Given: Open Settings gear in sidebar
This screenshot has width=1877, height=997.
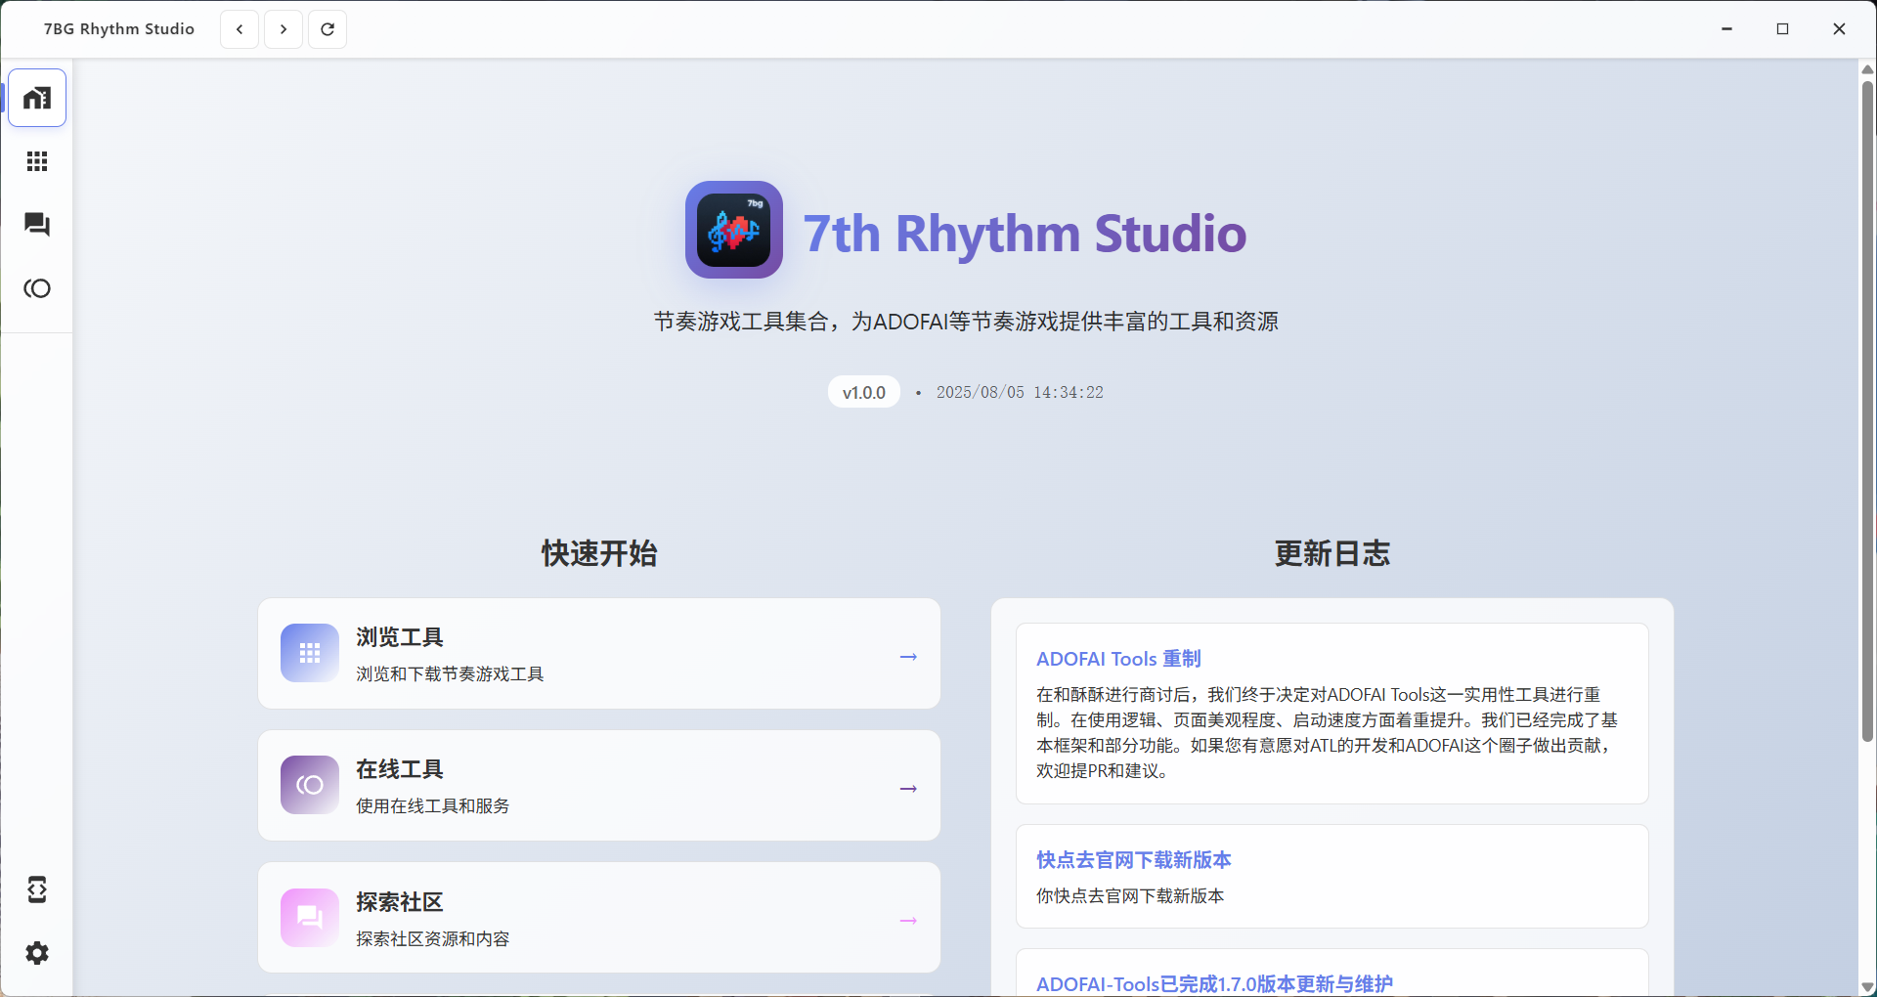Looking at the screenshot, I should coord(37,953).
